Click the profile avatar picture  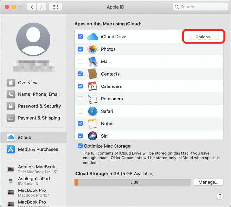[x=33, y=39]
